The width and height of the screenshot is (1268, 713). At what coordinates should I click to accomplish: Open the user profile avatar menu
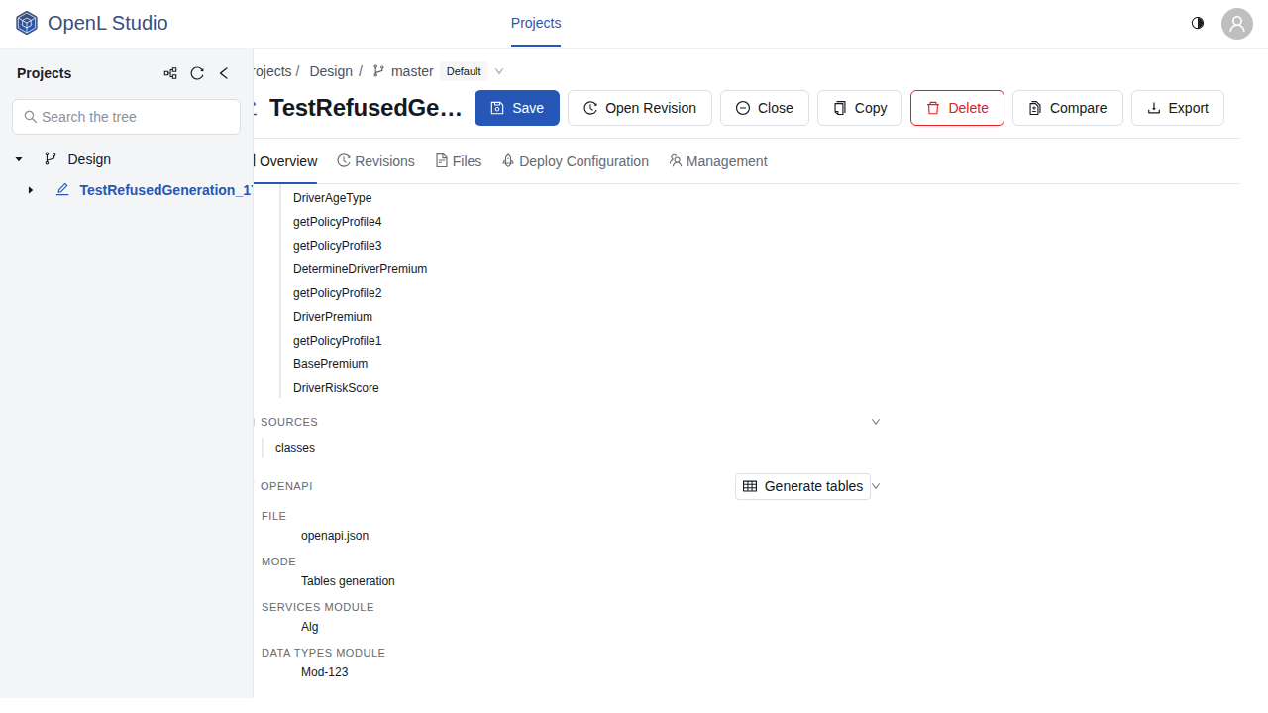[1237, 24]
